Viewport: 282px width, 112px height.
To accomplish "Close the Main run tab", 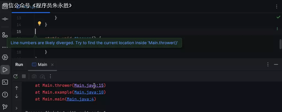I will point(52,65).
